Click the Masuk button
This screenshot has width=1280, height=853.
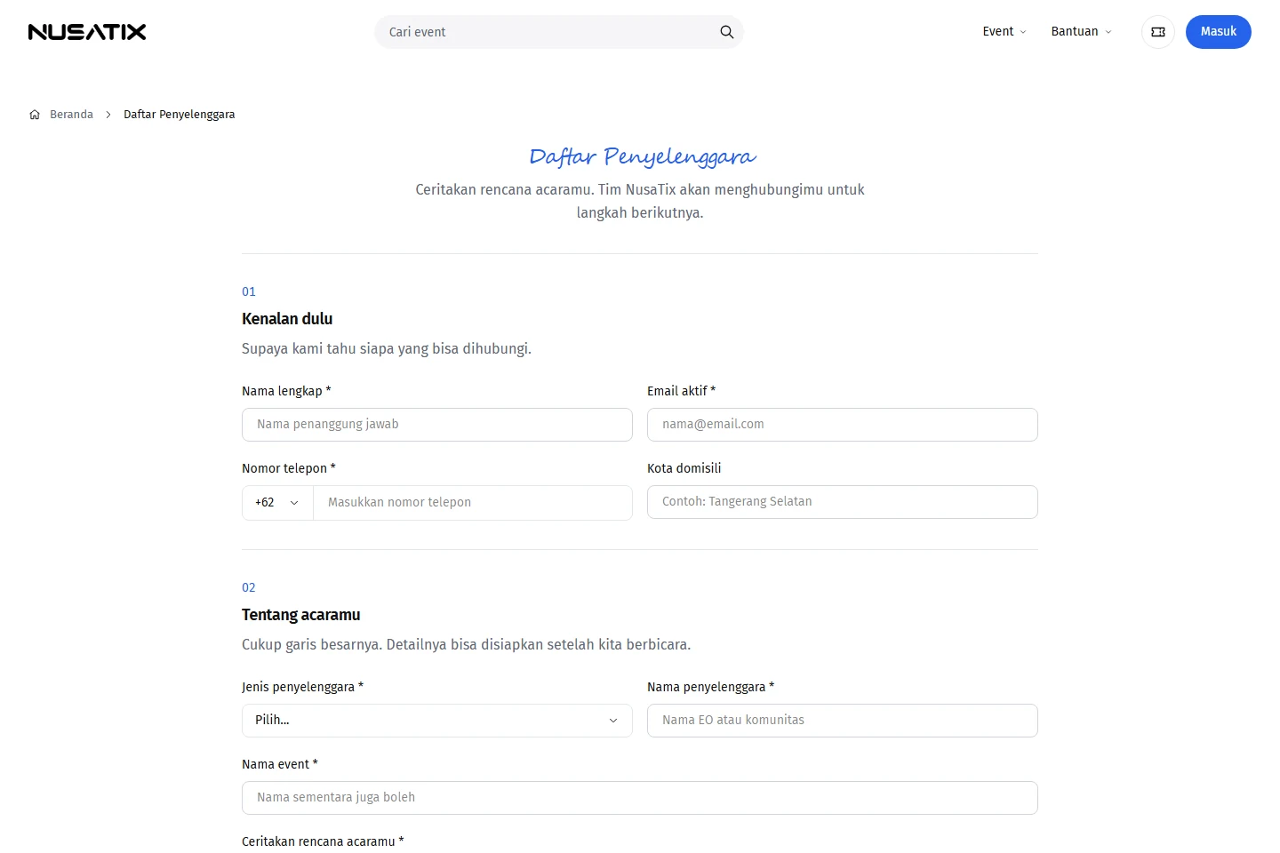[1219, 32]
